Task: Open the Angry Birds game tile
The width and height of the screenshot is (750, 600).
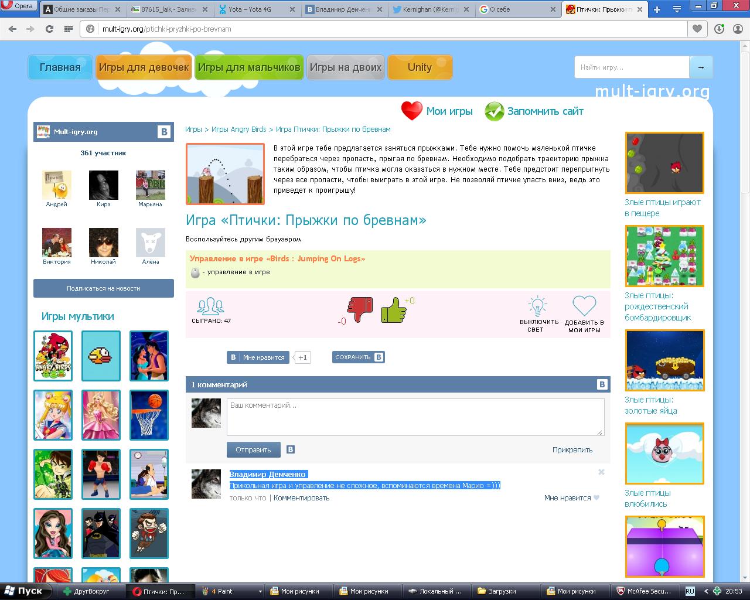Action: [53, 356]
